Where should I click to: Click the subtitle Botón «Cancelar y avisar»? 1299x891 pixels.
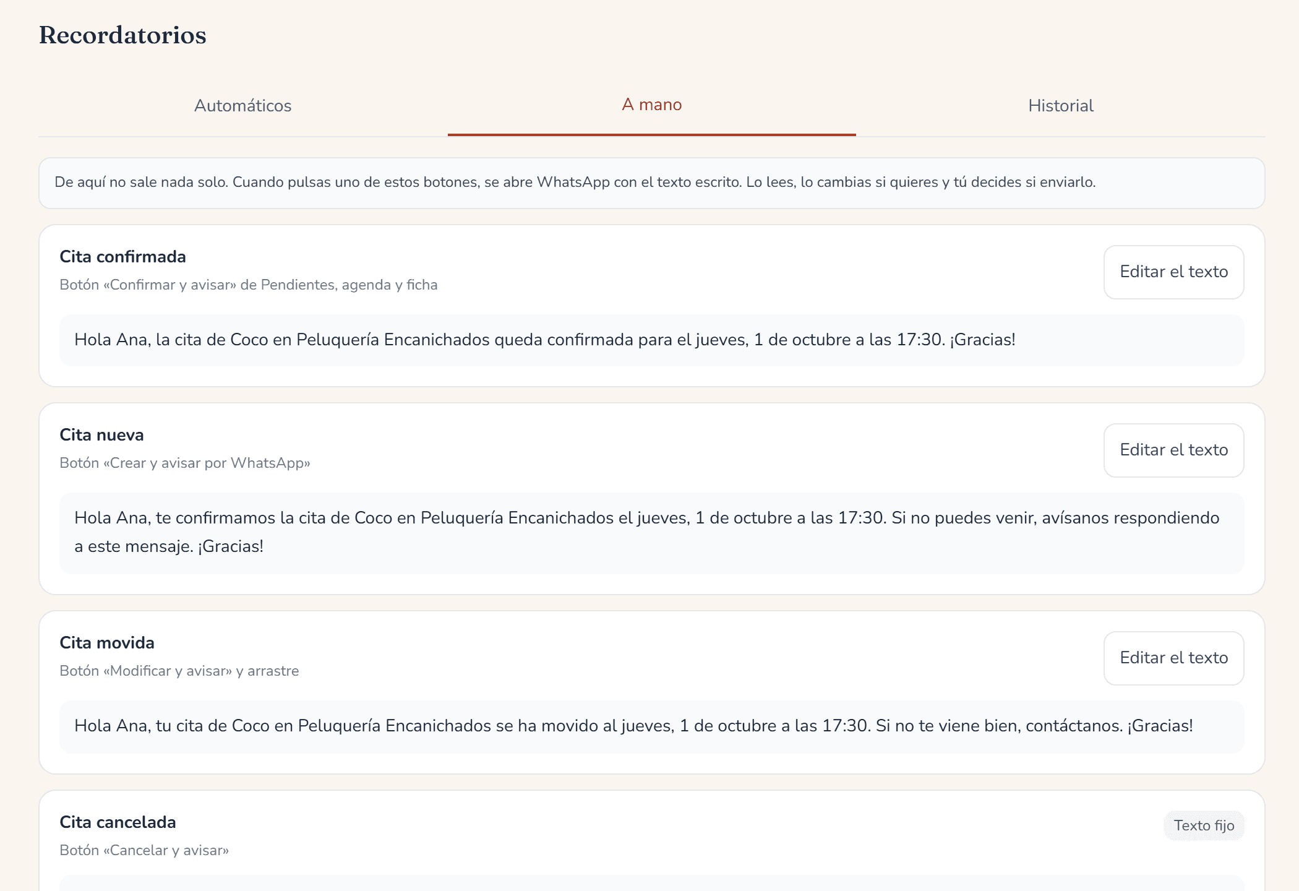tap(144, 851)
